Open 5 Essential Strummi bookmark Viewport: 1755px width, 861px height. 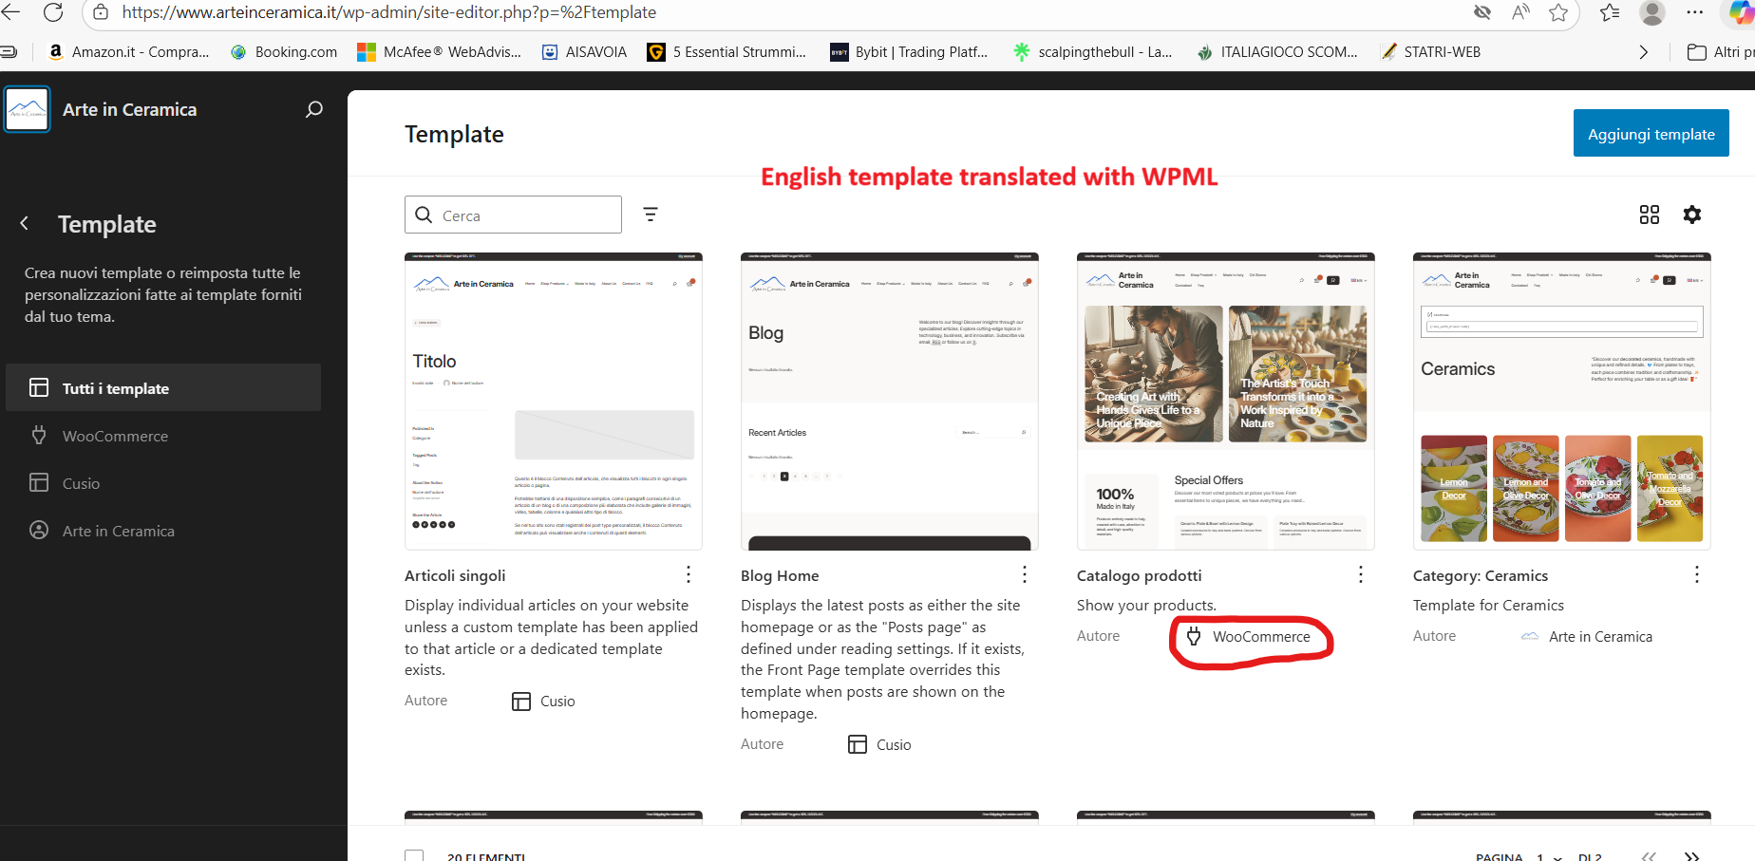[727, 52]
